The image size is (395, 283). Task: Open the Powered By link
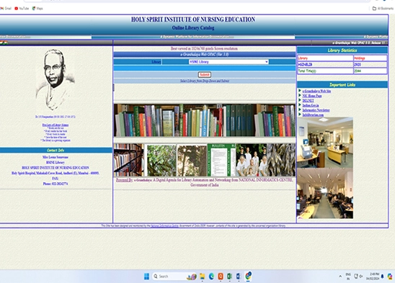tap(124, 180)
